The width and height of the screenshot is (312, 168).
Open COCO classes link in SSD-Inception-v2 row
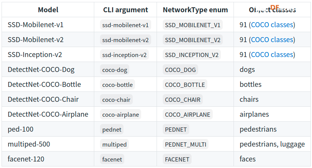[272, 55]
